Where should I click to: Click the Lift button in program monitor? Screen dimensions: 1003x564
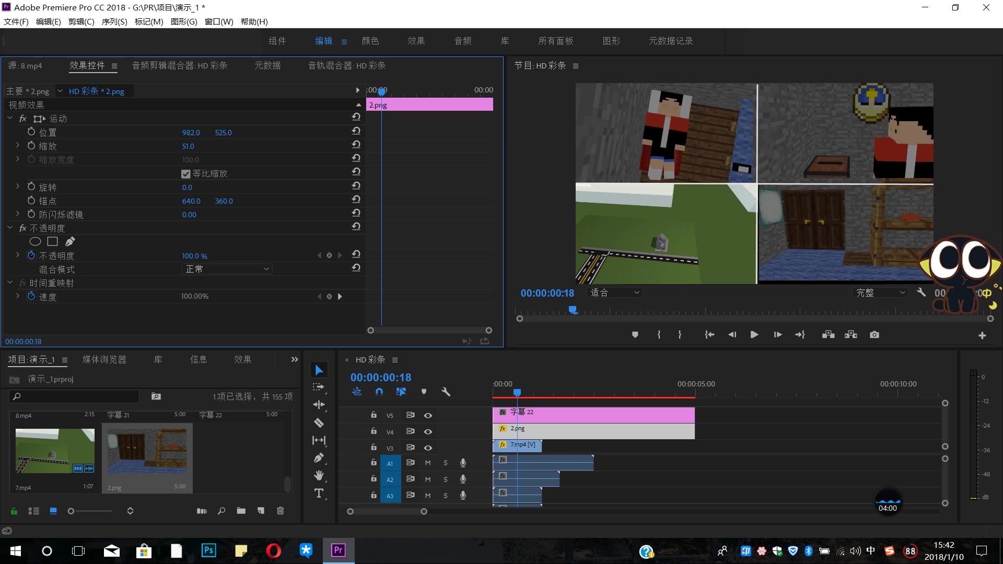point(828,335)
